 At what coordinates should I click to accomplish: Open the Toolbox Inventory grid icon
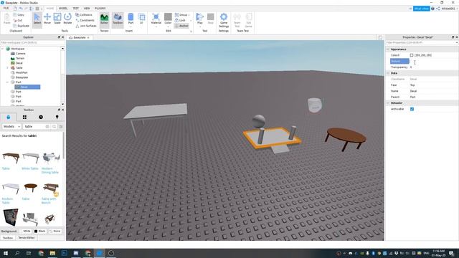pos(24,117)
